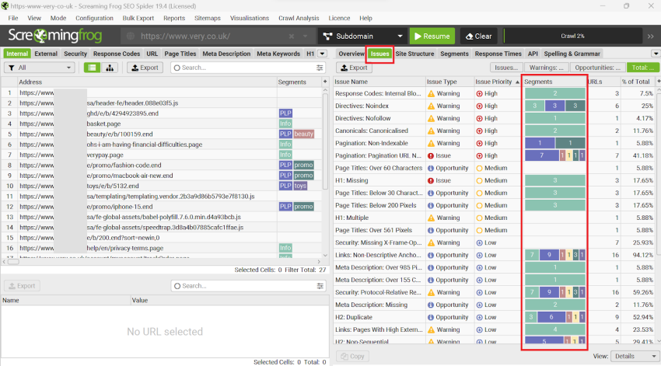Switch to the Response Codes tab

(x=117, y=54)
